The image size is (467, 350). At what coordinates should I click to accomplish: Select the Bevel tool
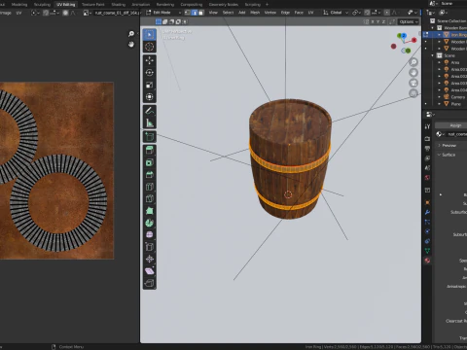[x=149, y=175]
